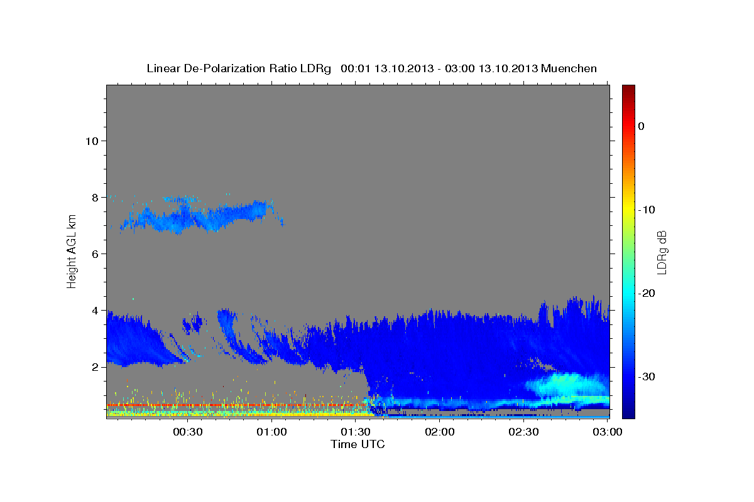The height and width of the screenshot is (502, 754).
Task: Click the height tick label 2
Action: 94,367
